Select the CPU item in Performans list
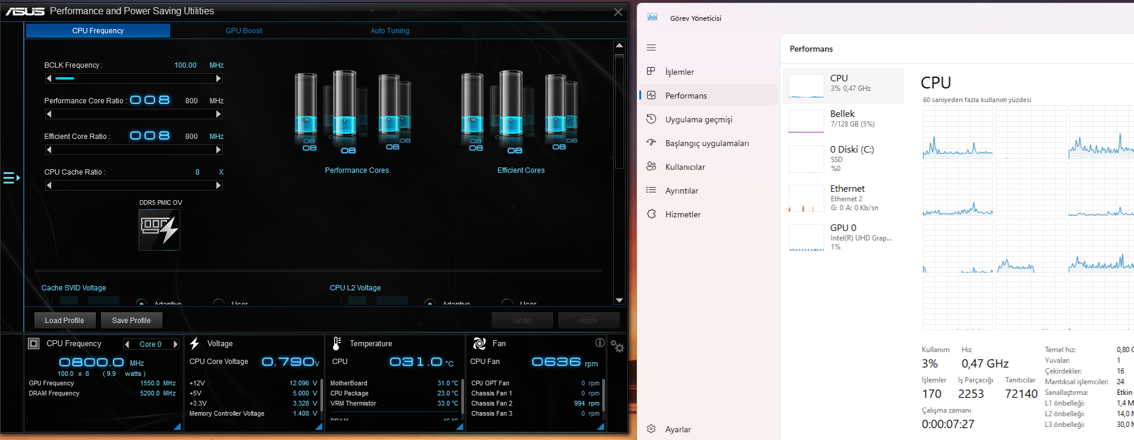 tap(843, 86)
